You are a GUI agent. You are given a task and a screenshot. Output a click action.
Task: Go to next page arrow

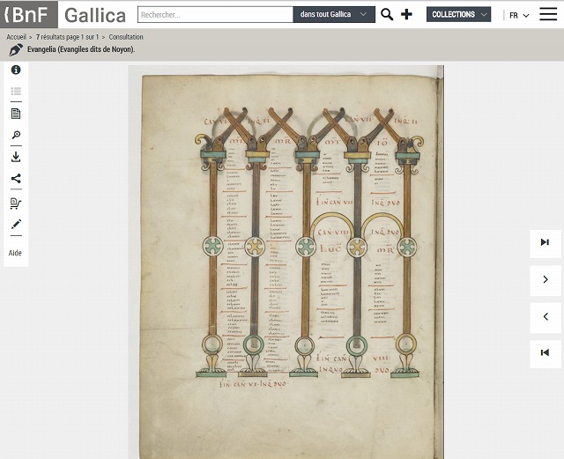[x=545, y=280]
